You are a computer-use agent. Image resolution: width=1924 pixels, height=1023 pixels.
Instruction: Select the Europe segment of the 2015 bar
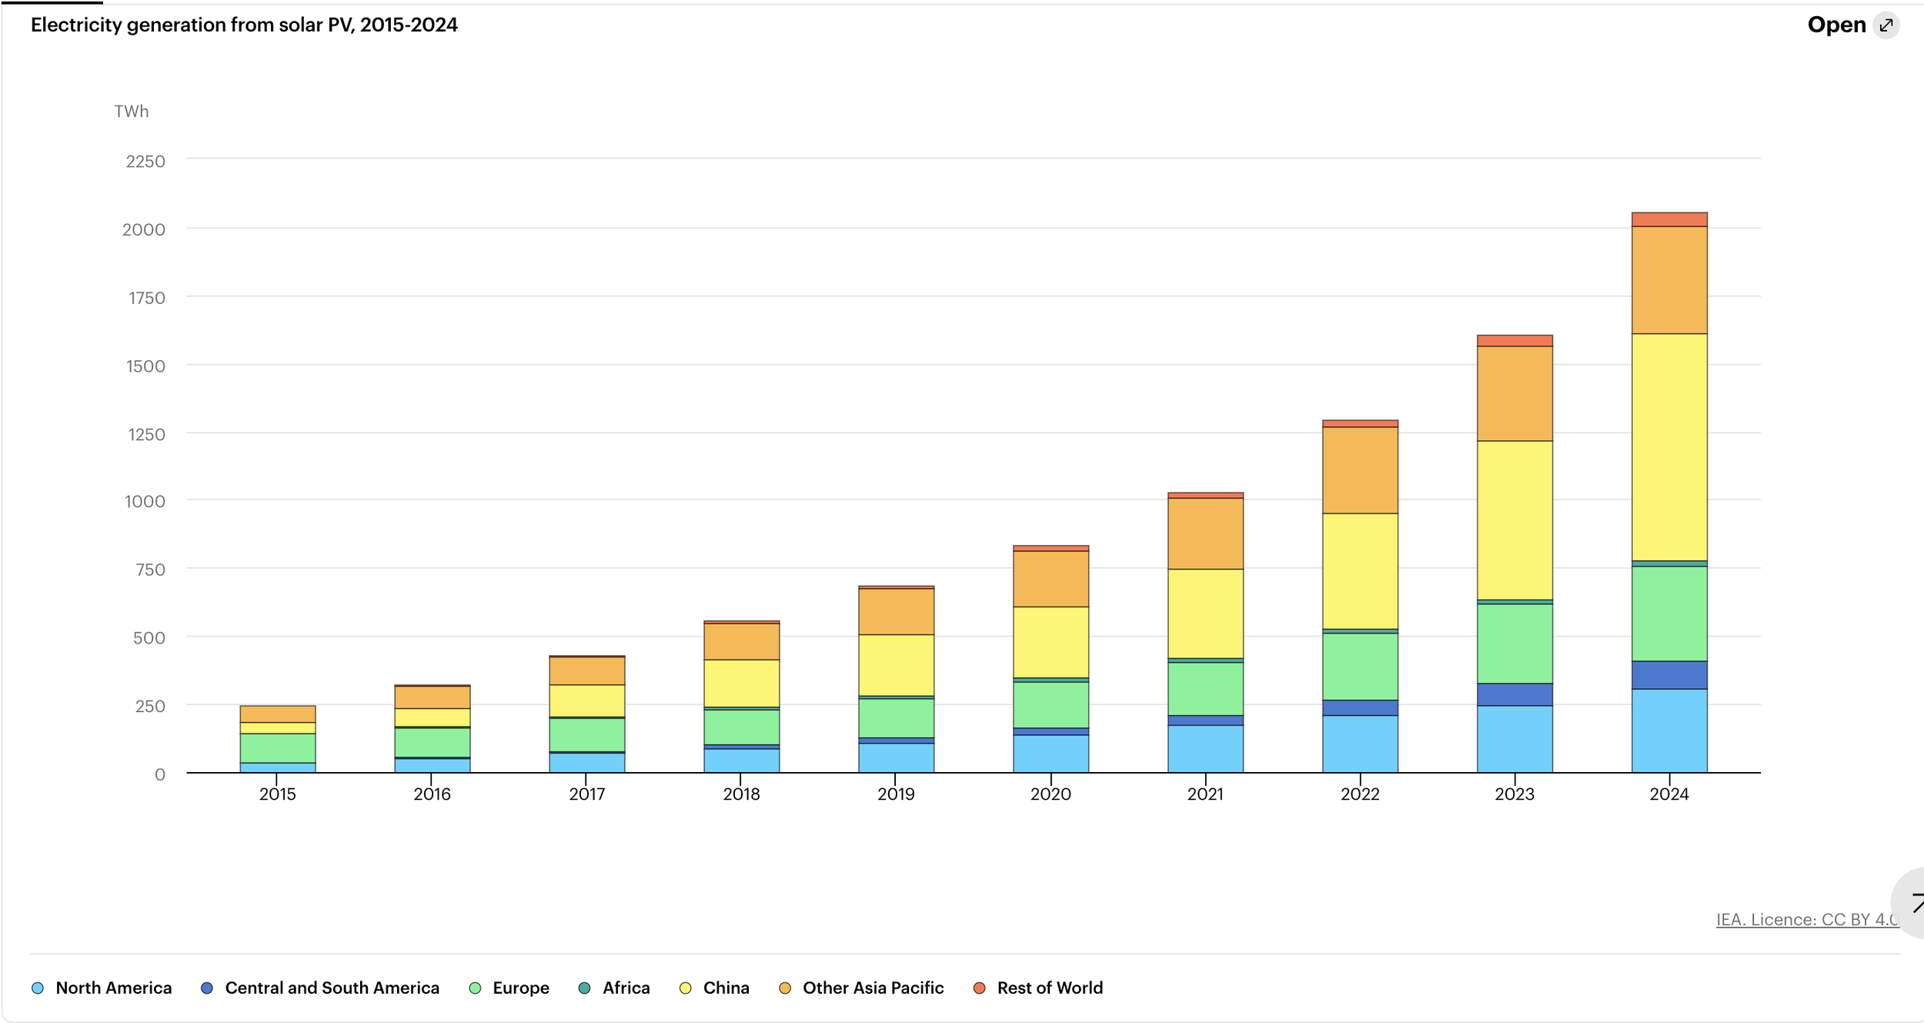tap(277, 748)
